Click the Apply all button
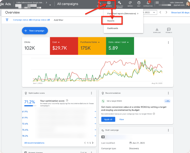The height and width of the screenshot is (153, 190). pyautogui.click(x=108, y=119)
